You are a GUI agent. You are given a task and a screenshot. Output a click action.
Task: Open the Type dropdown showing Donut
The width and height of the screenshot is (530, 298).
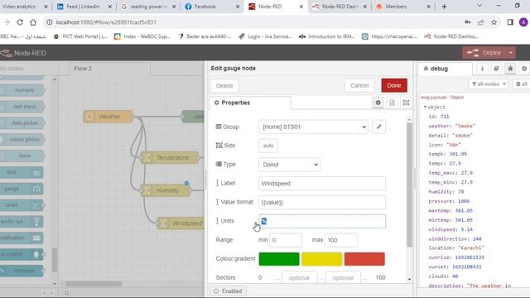pyautogui.click(x=289, y=165)
